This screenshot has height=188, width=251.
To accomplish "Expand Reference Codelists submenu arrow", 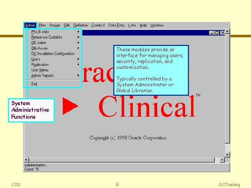I will pos(78,37).
